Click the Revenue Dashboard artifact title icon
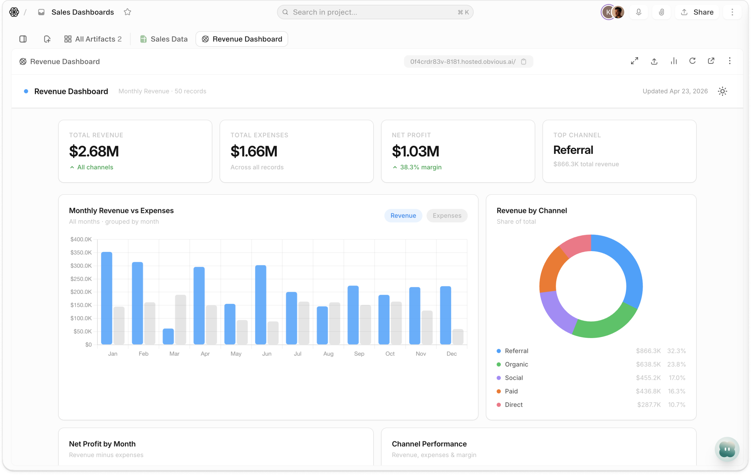The height and width of the screenshot is (475, 751). pyautogui.click(x=23, y=61)
